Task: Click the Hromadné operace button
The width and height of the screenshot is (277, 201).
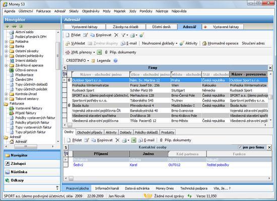Action: pyautogui.click(x=220, y=43)
